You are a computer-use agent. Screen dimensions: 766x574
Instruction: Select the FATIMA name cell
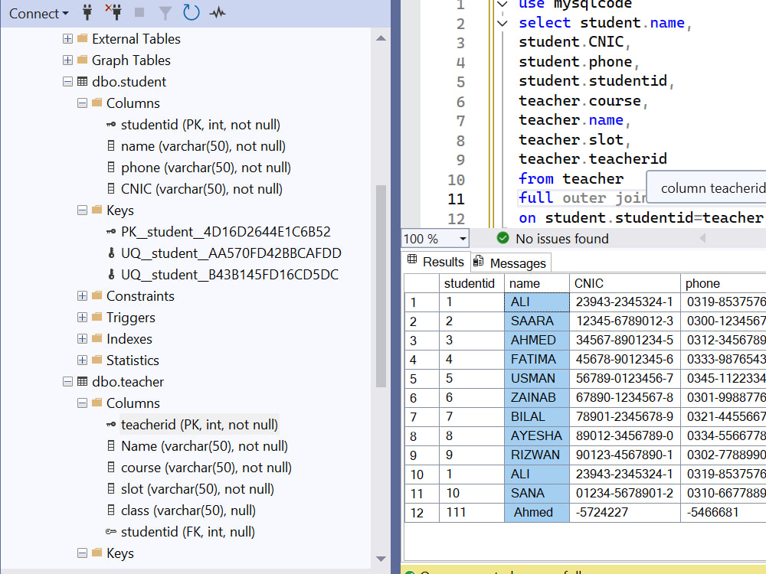click(x=536, y=359)
